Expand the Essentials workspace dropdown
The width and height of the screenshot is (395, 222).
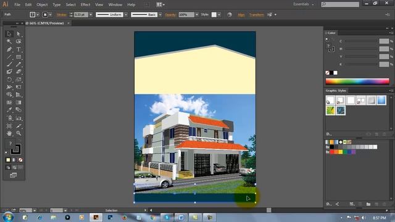tap(304, 4)
